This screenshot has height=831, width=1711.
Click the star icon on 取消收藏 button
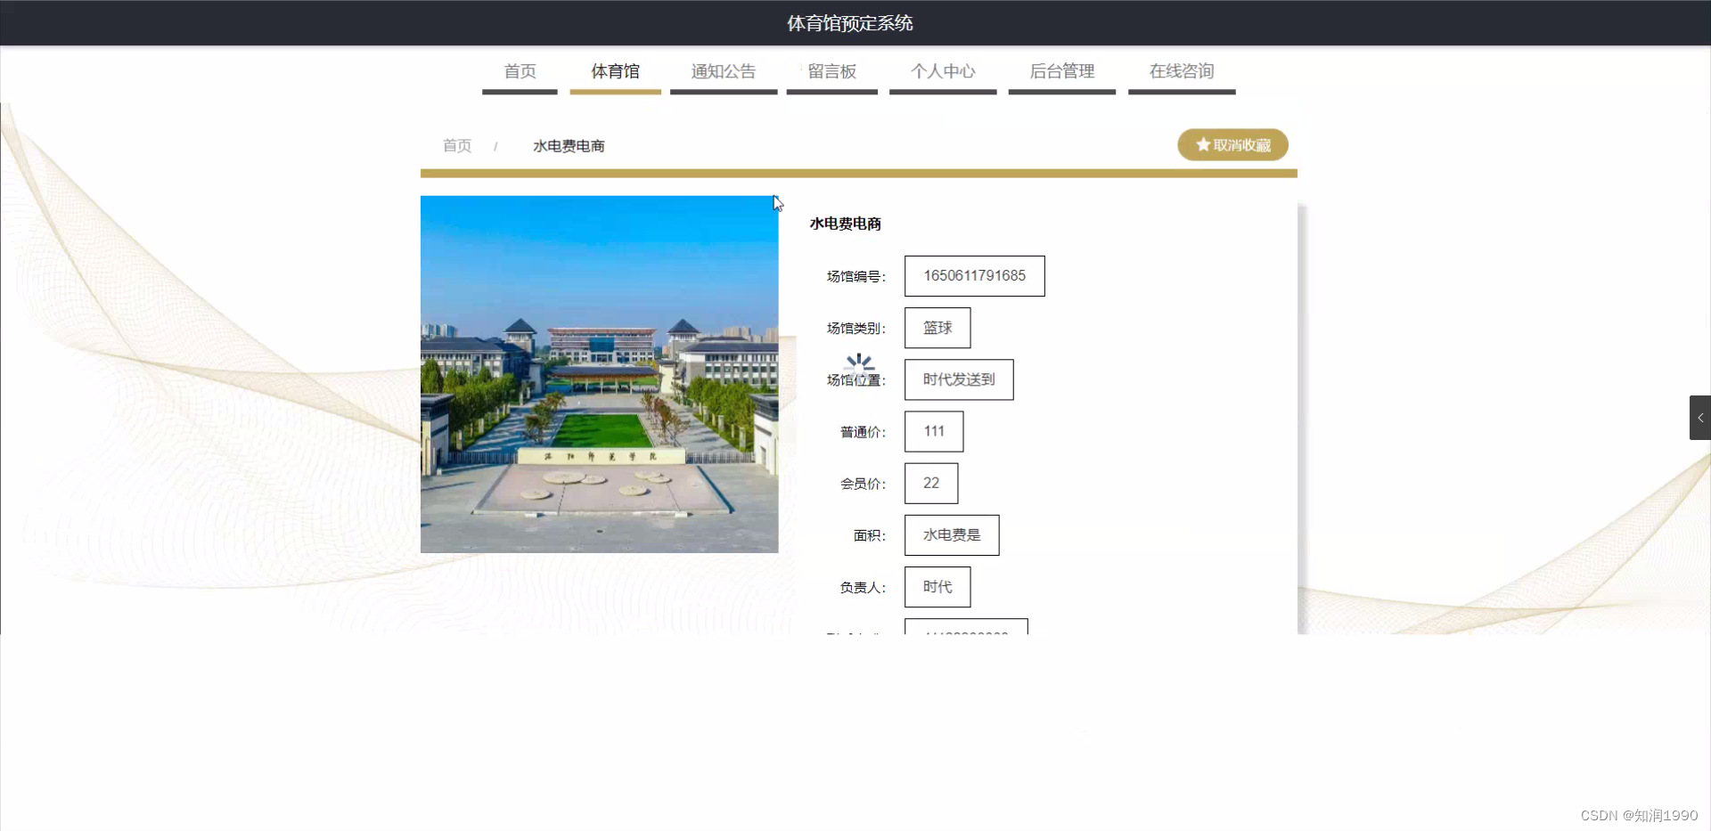tap(1201, 144)
